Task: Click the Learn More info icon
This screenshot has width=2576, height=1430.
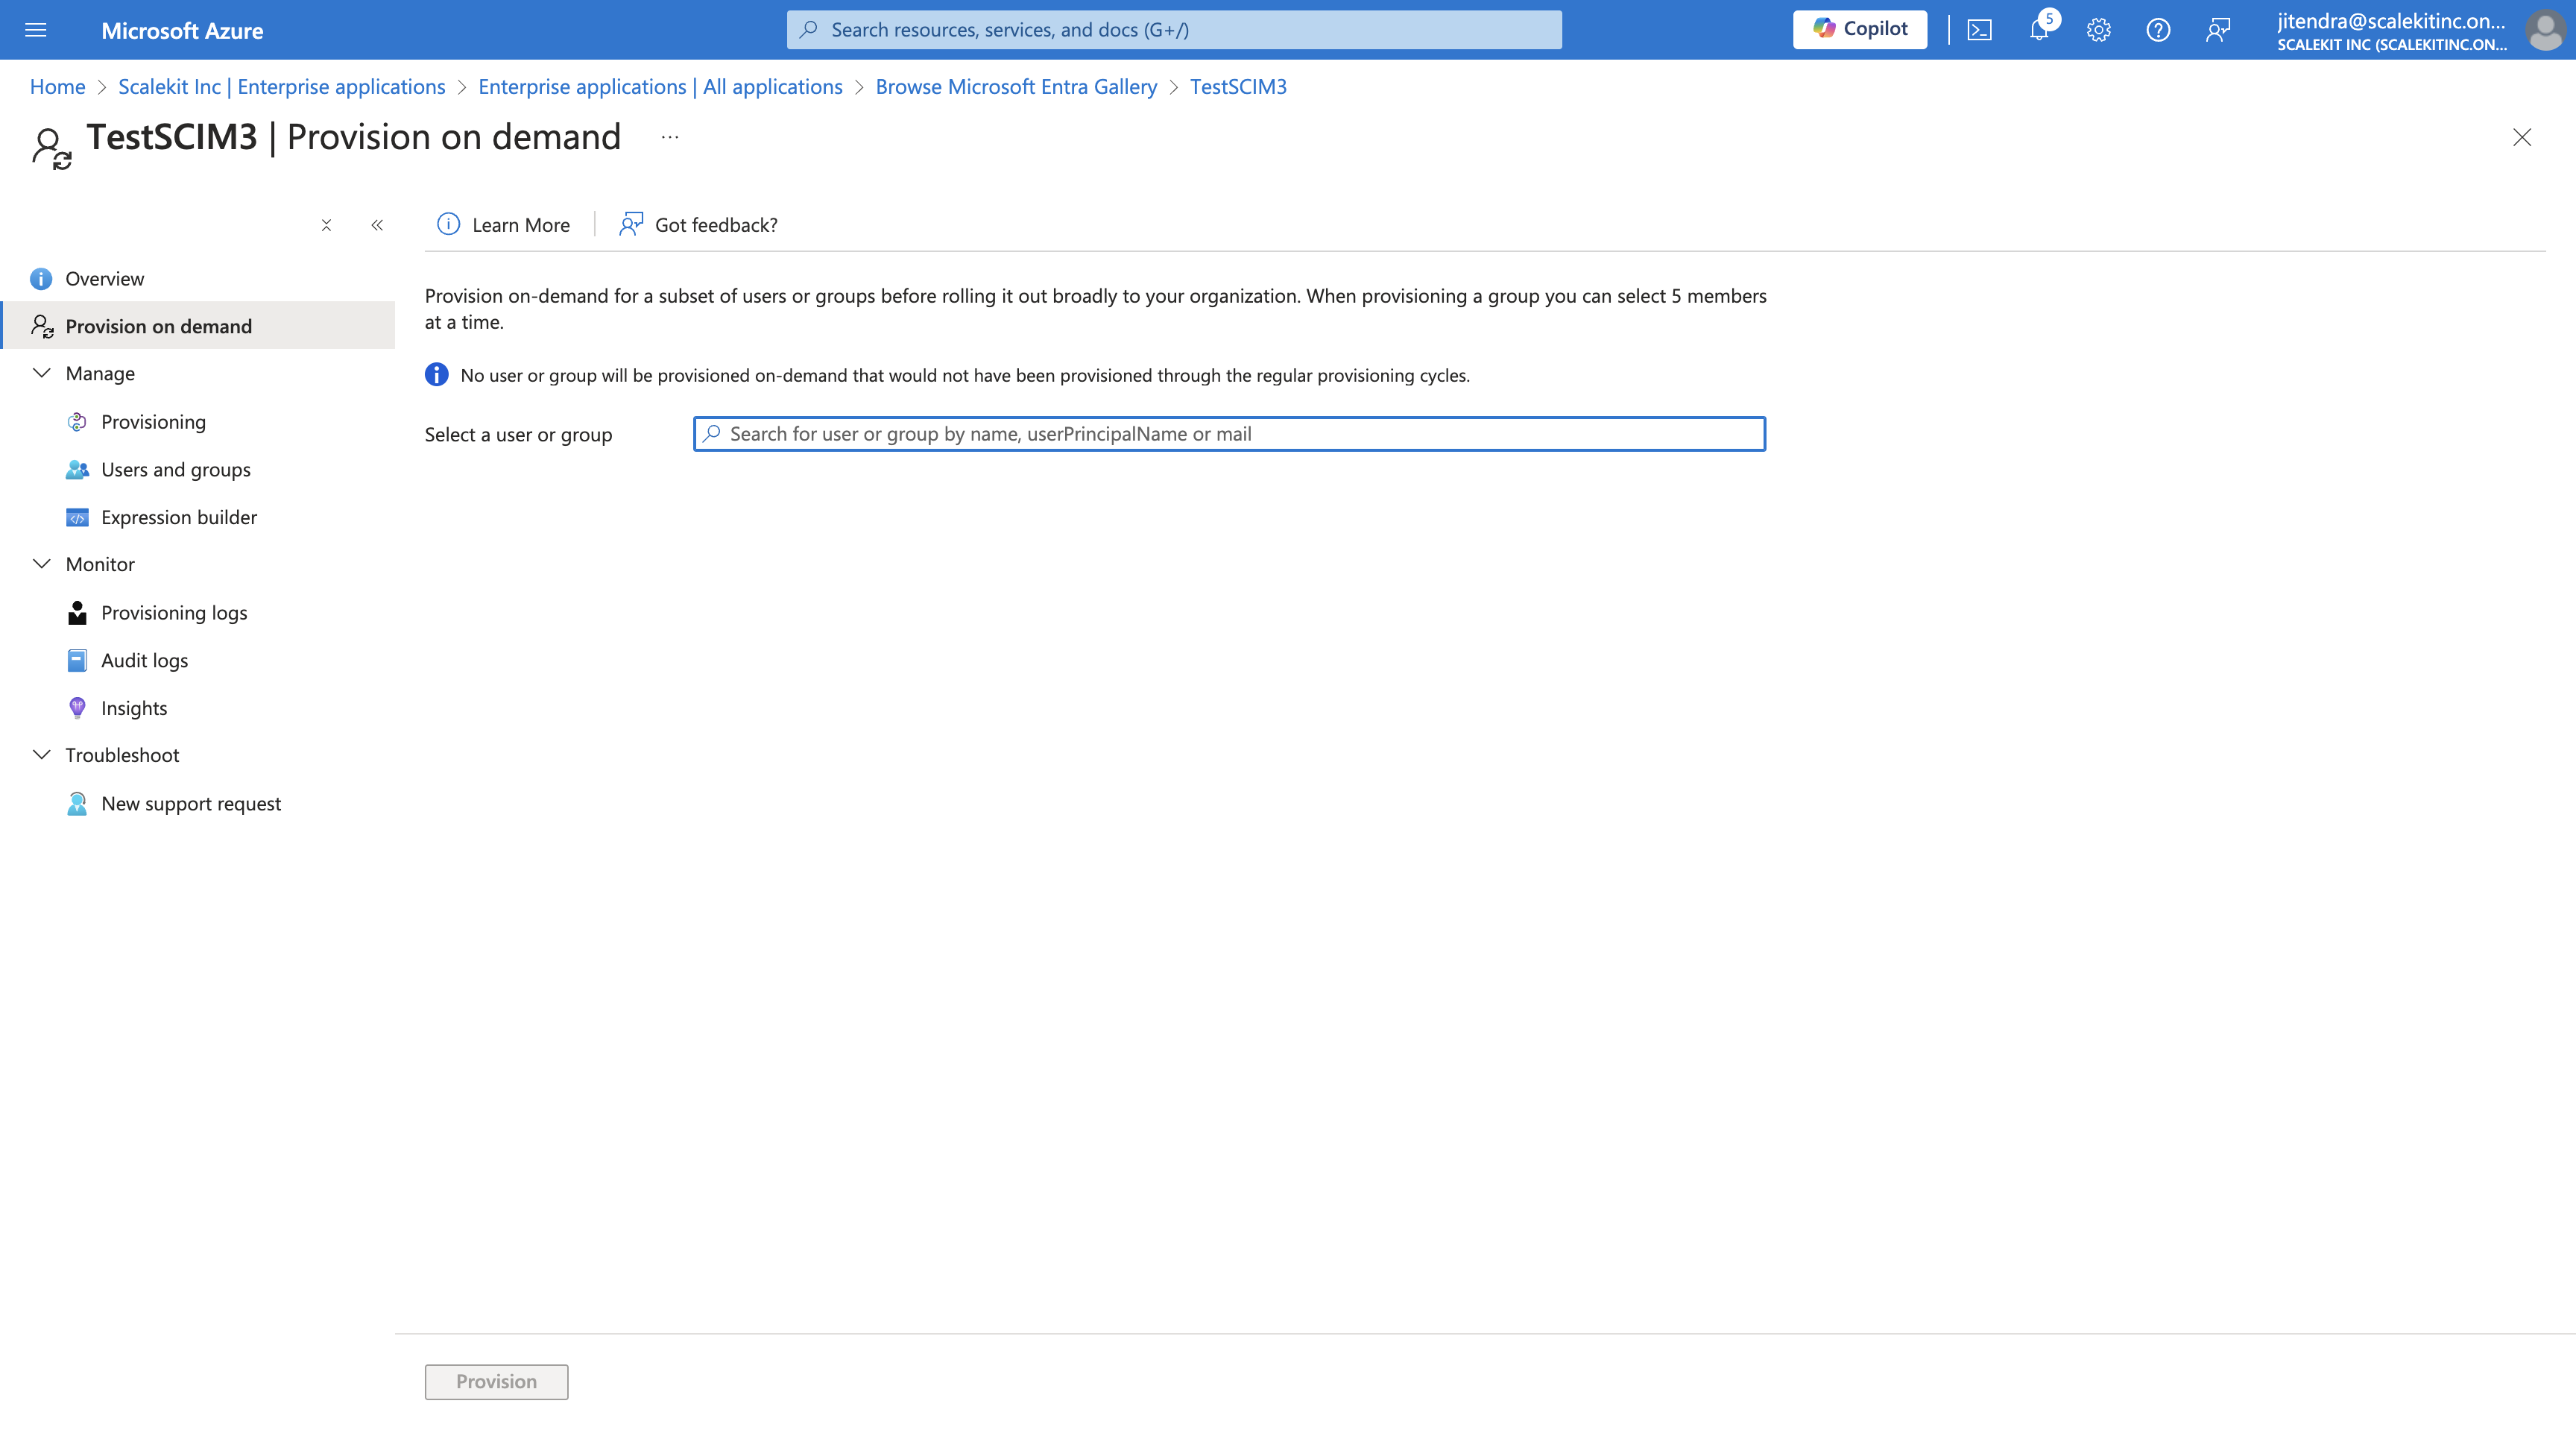Action: (448, 224)
